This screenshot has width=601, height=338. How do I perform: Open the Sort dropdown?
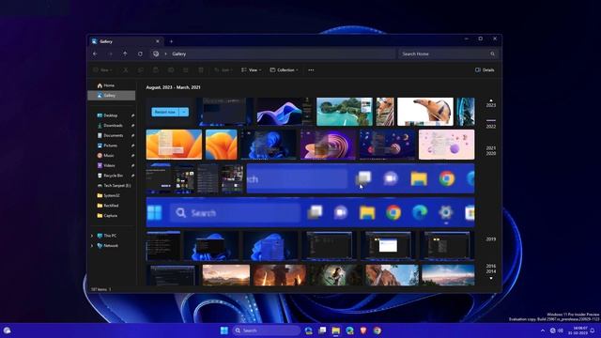(x=223, y=70)
